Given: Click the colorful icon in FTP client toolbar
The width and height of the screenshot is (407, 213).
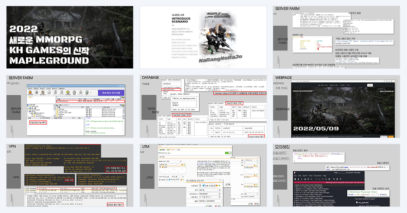Looking at the screenshot, I should (68, 92).
